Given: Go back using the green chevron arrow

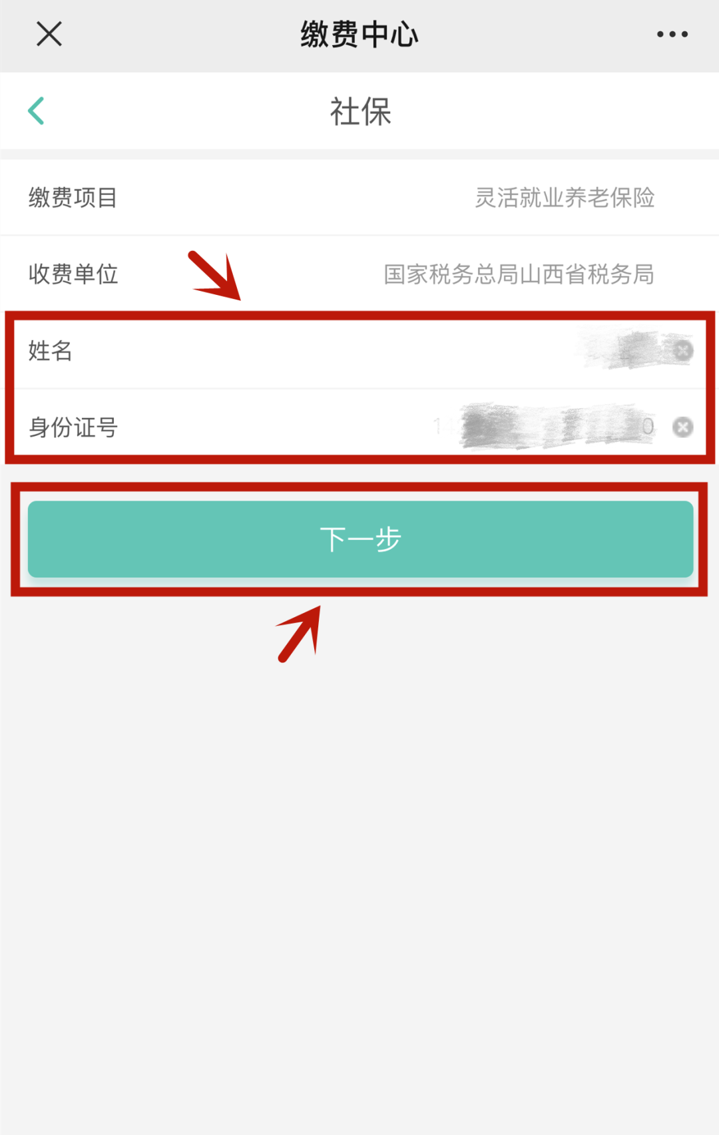Looking at the screenshot, I should click(36, 111).
